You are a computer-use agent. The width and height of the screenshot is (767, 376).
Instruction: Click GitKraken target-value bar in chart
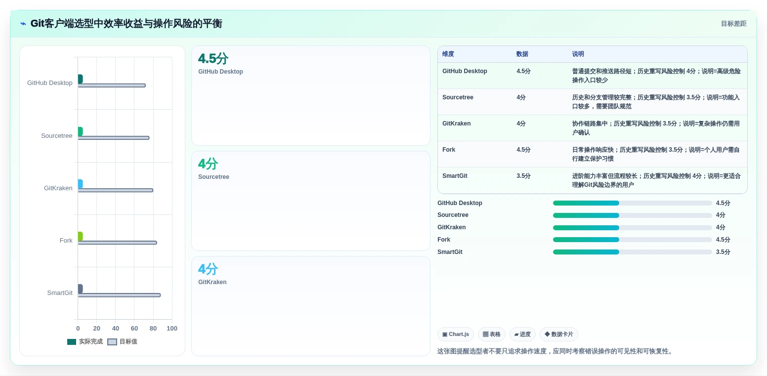tap(115, 190)
